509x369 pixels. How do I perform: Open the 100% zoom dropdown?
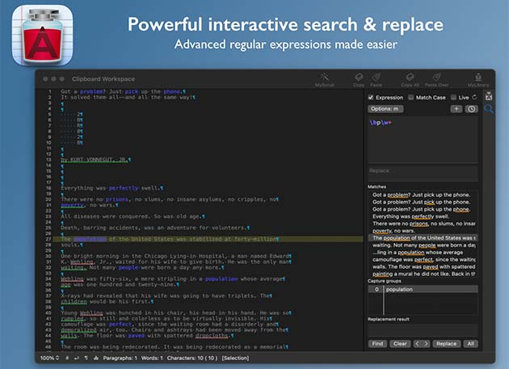tap(48, 357)
